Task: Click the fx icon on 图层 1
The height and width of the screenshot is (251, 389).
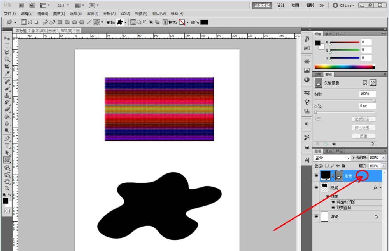Action: click(x=375, y=188)
